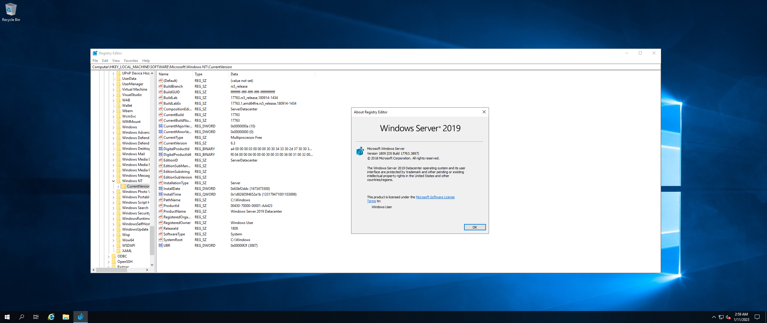Open the Help menu

(146, 60)
